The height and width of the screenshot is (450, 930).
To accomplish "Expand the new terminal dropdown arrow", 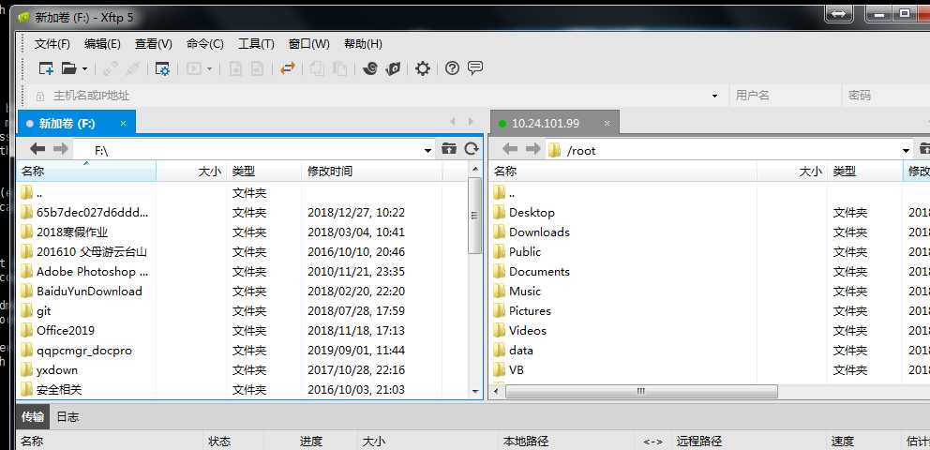I will 209,69.
